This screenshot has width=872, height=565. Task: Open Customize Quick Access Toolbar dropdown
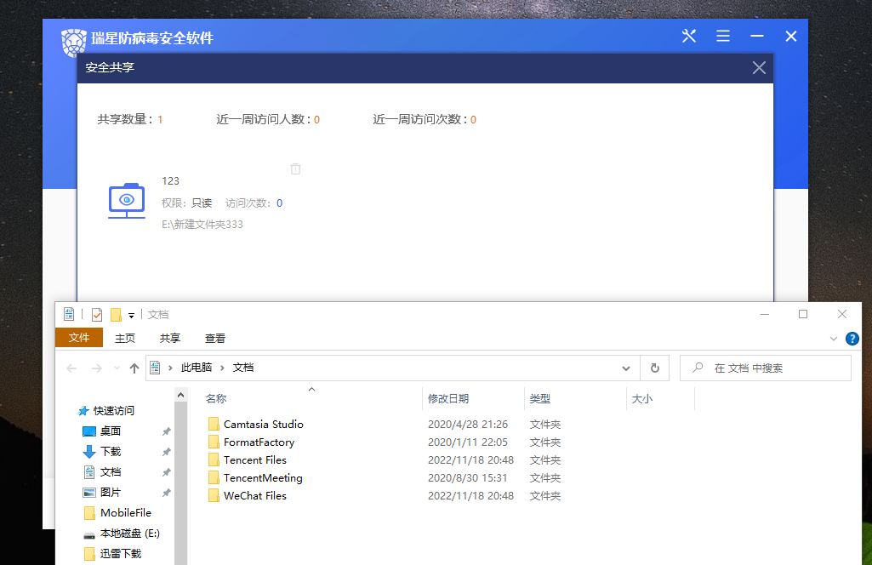coord(131,316)
